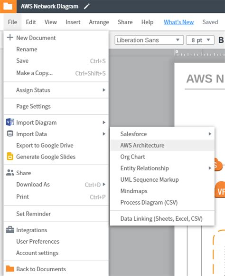Open the What's New link
This screenshot has width=225, height=276.
178,22
